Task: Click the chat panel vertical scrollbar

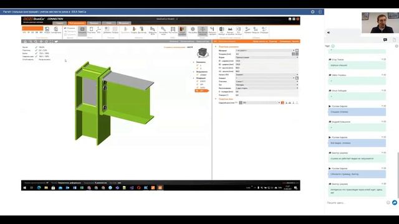Action: pyautogui.click(x=398, y=175)
